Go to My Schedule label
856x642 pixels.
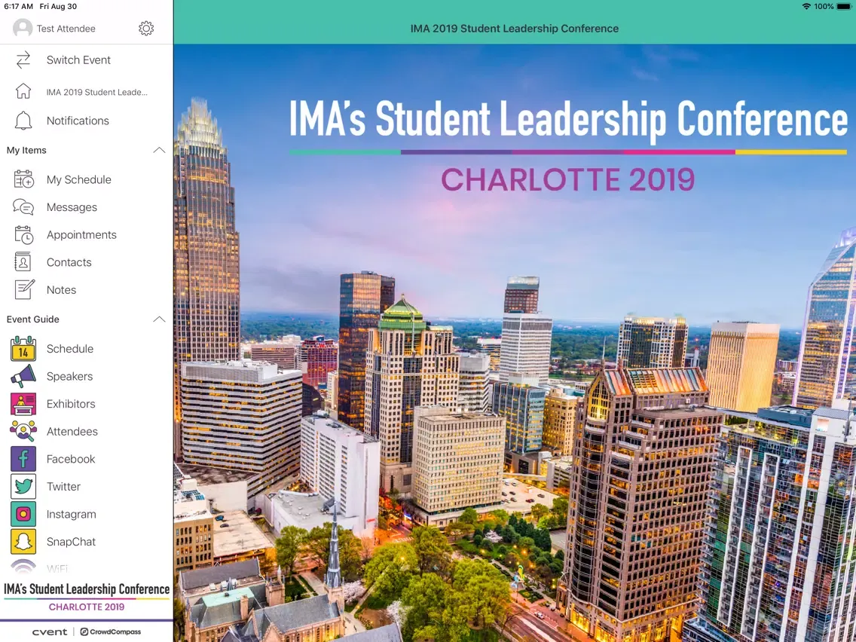(78, 179)
